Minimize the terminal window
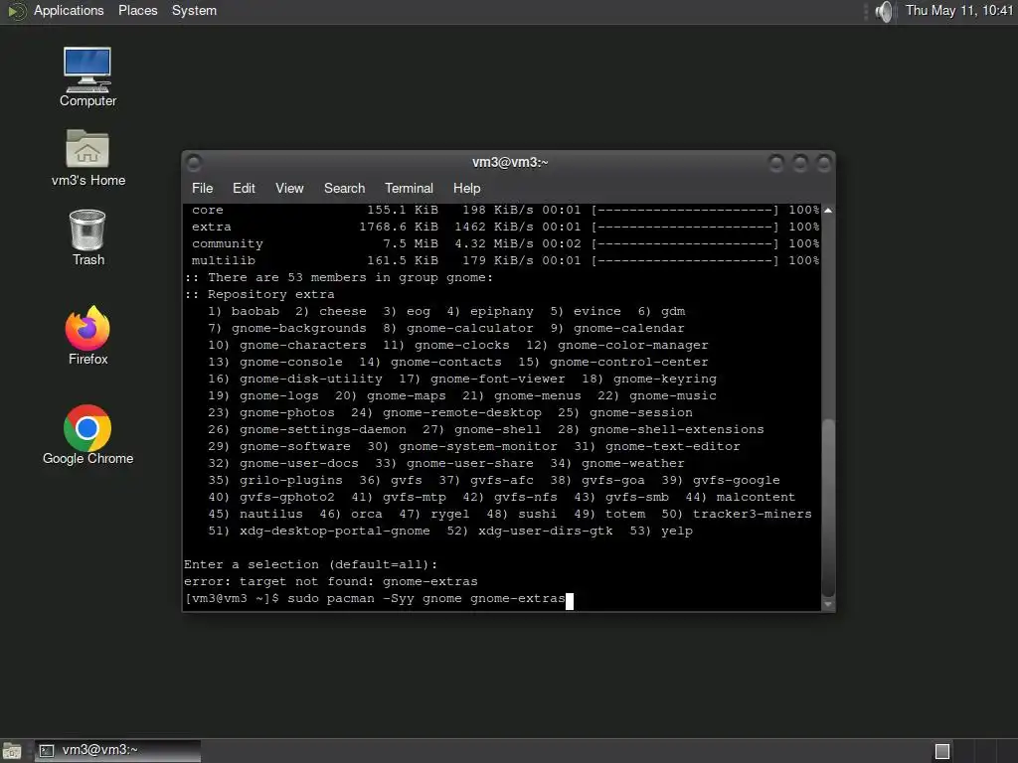This screenshot has height=763, width=1018. pyautogui.click(x=775, y=162)
